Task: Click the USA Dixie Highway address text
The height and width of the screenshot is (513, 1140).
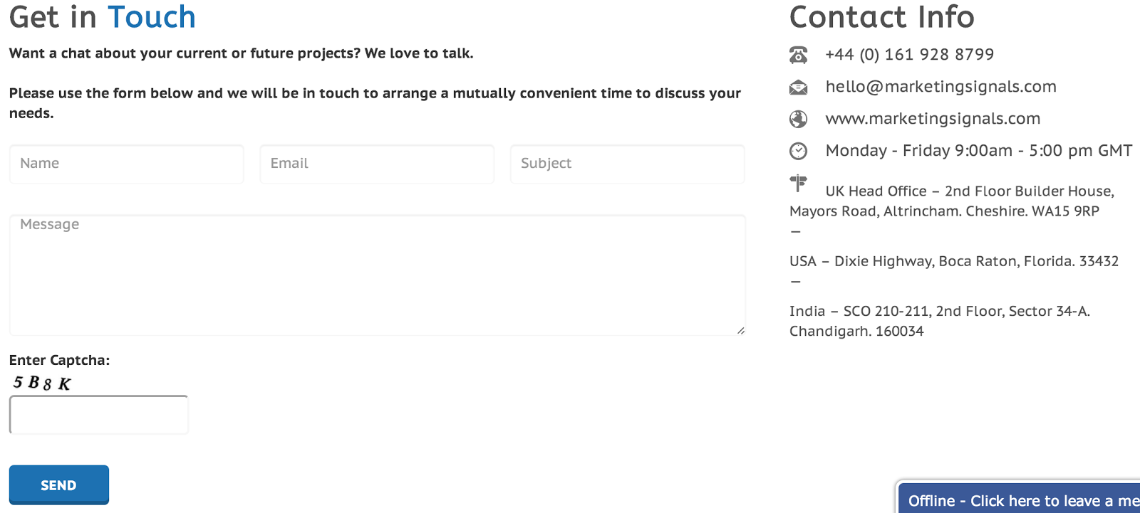Action: pos(954,261)
